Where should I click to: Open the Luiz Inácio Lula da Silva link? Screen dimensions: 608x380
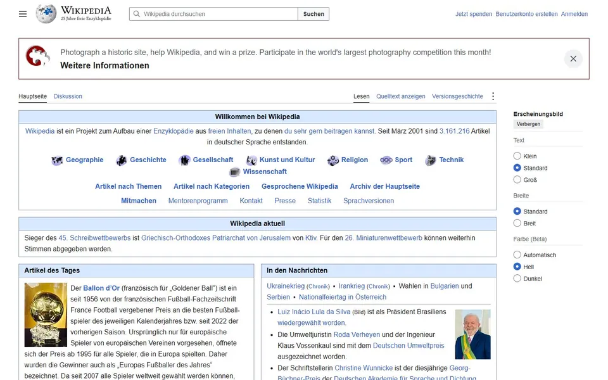click(x=313, y=312)
